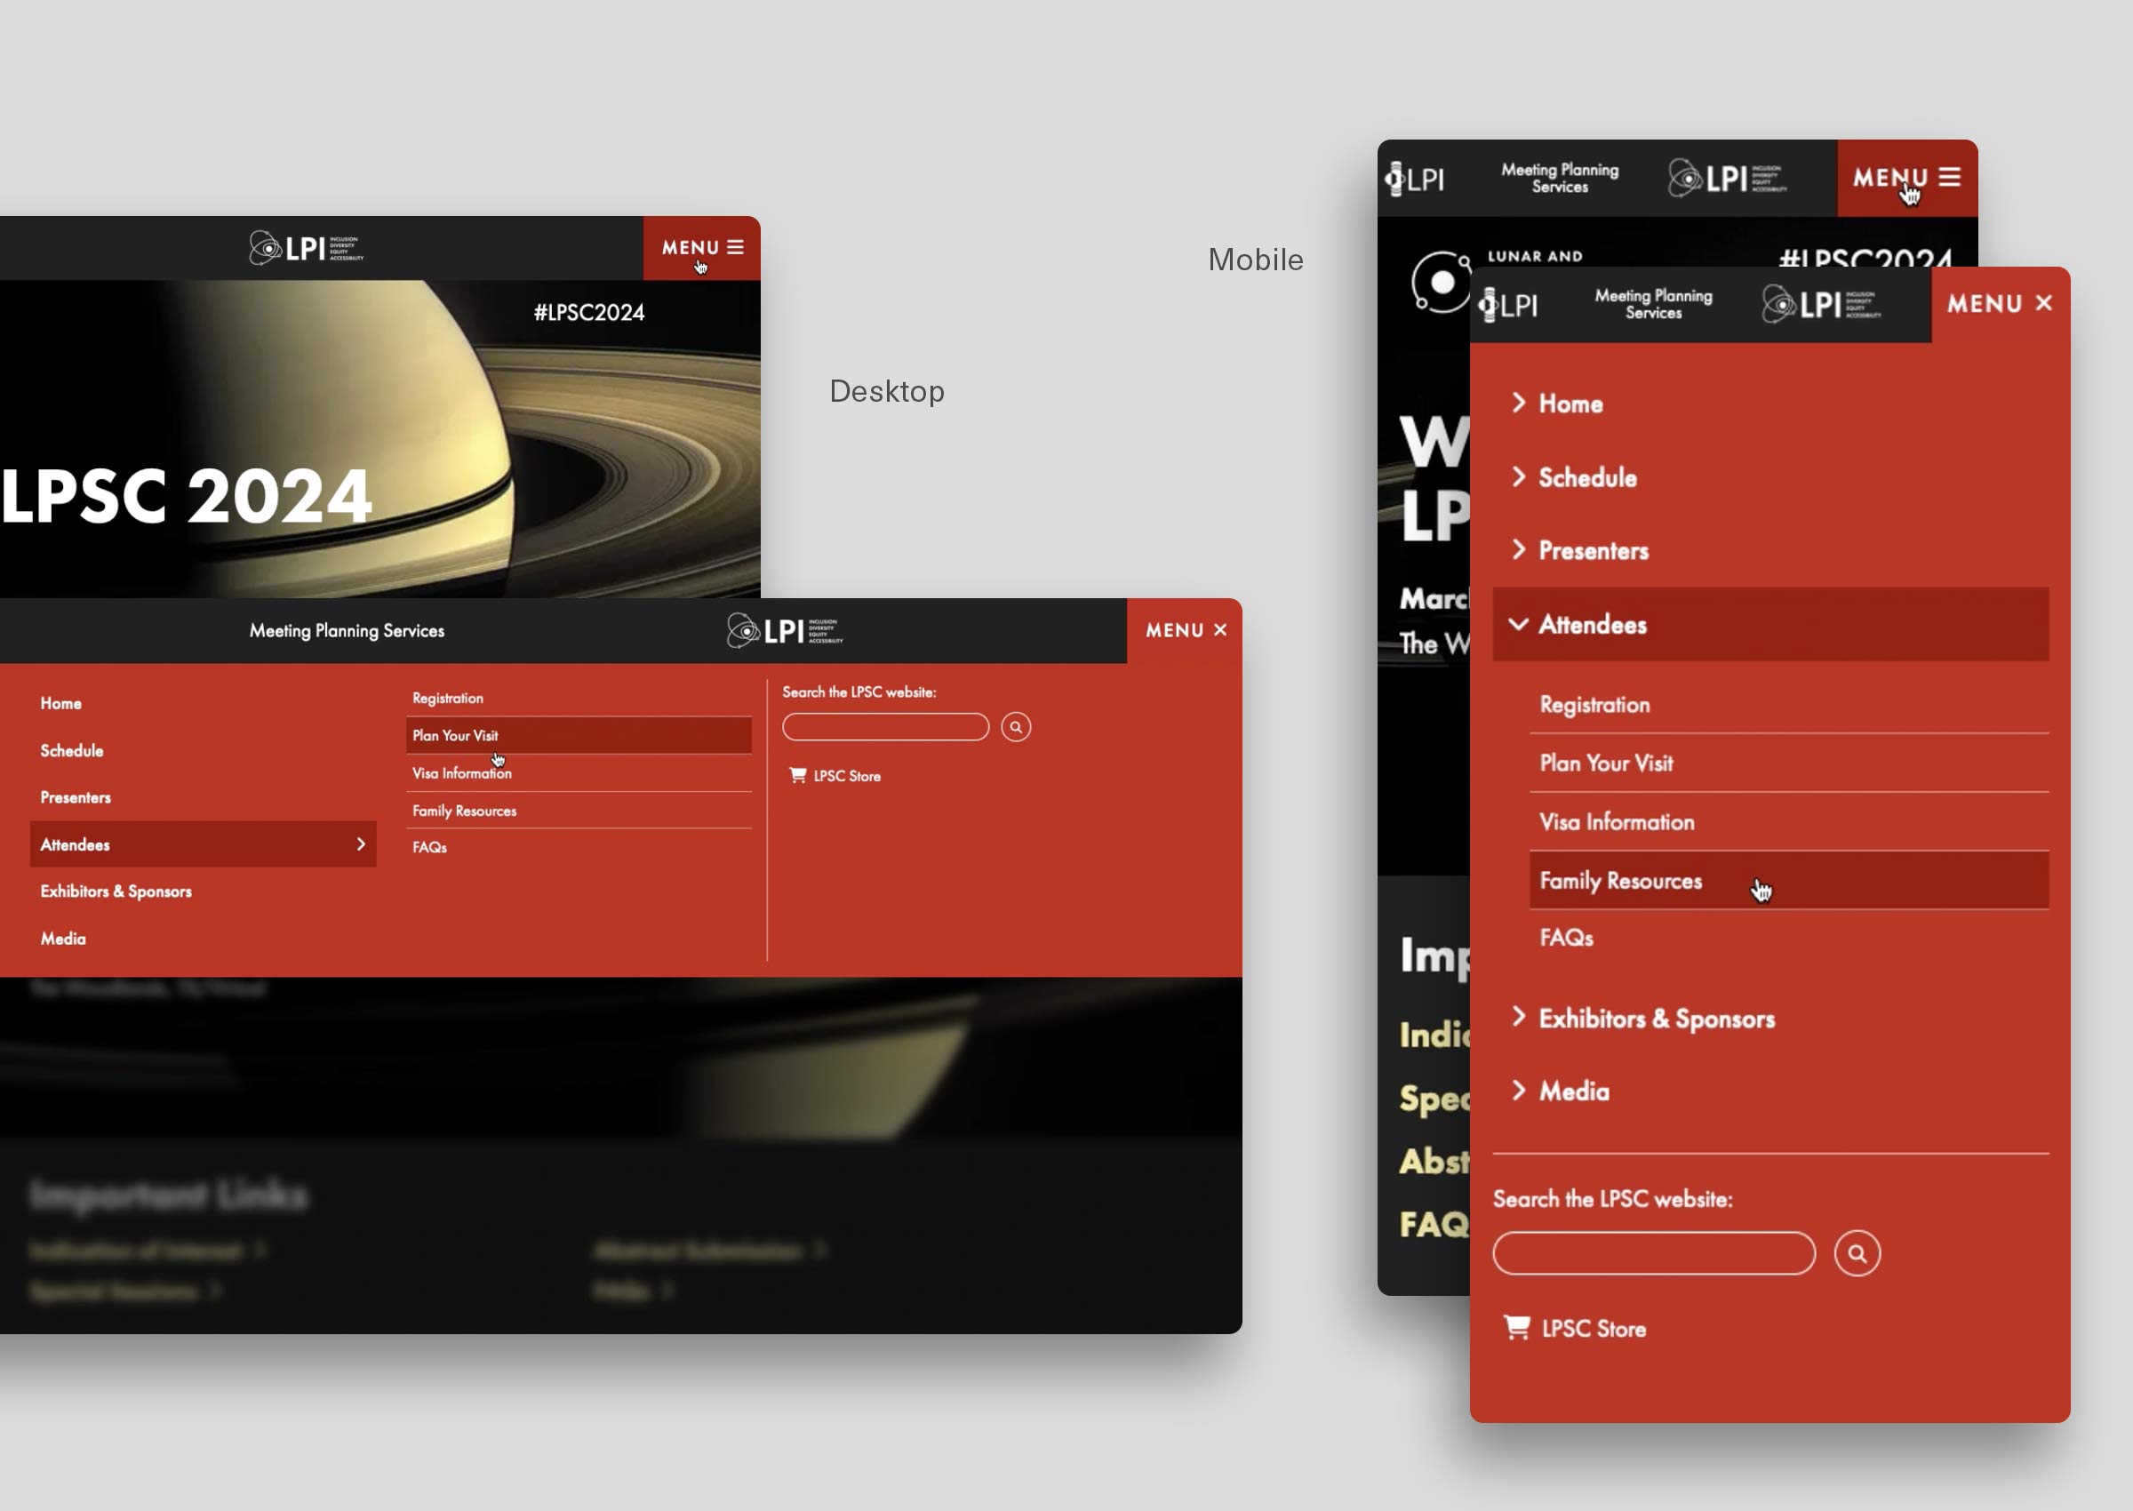Select Attendees in desktop menu
This screenshot has height=1511, width=2133.
click(x=203, y=843)
